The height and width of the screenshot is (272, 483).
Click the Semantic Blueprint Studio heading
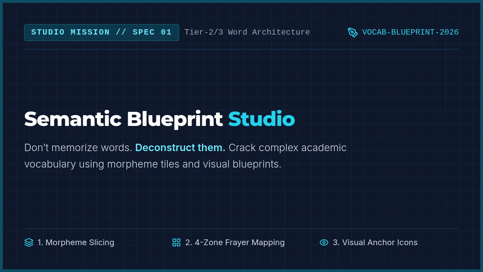point(160,119)
